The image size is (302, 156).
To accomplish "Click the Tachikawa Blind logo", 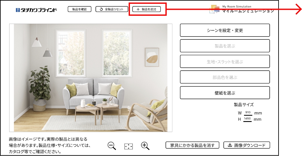I will point(36,10).
